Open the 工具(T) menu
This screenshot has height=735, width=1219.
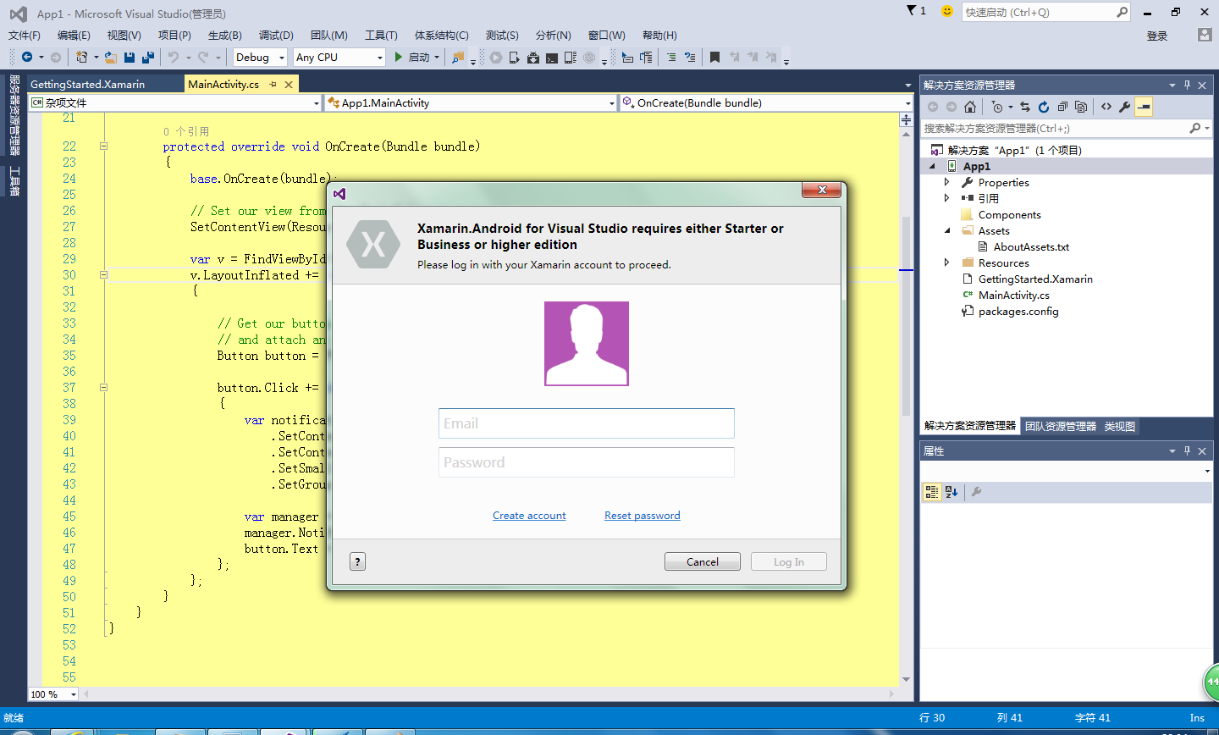381,35
